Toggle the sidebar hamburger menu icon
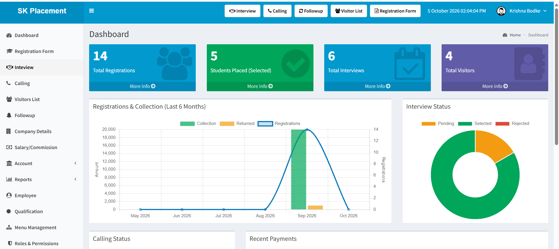559x249 pixels. click(91, 11)
